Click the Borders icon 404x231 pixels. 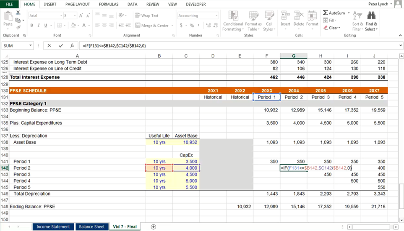click(60, 25)
